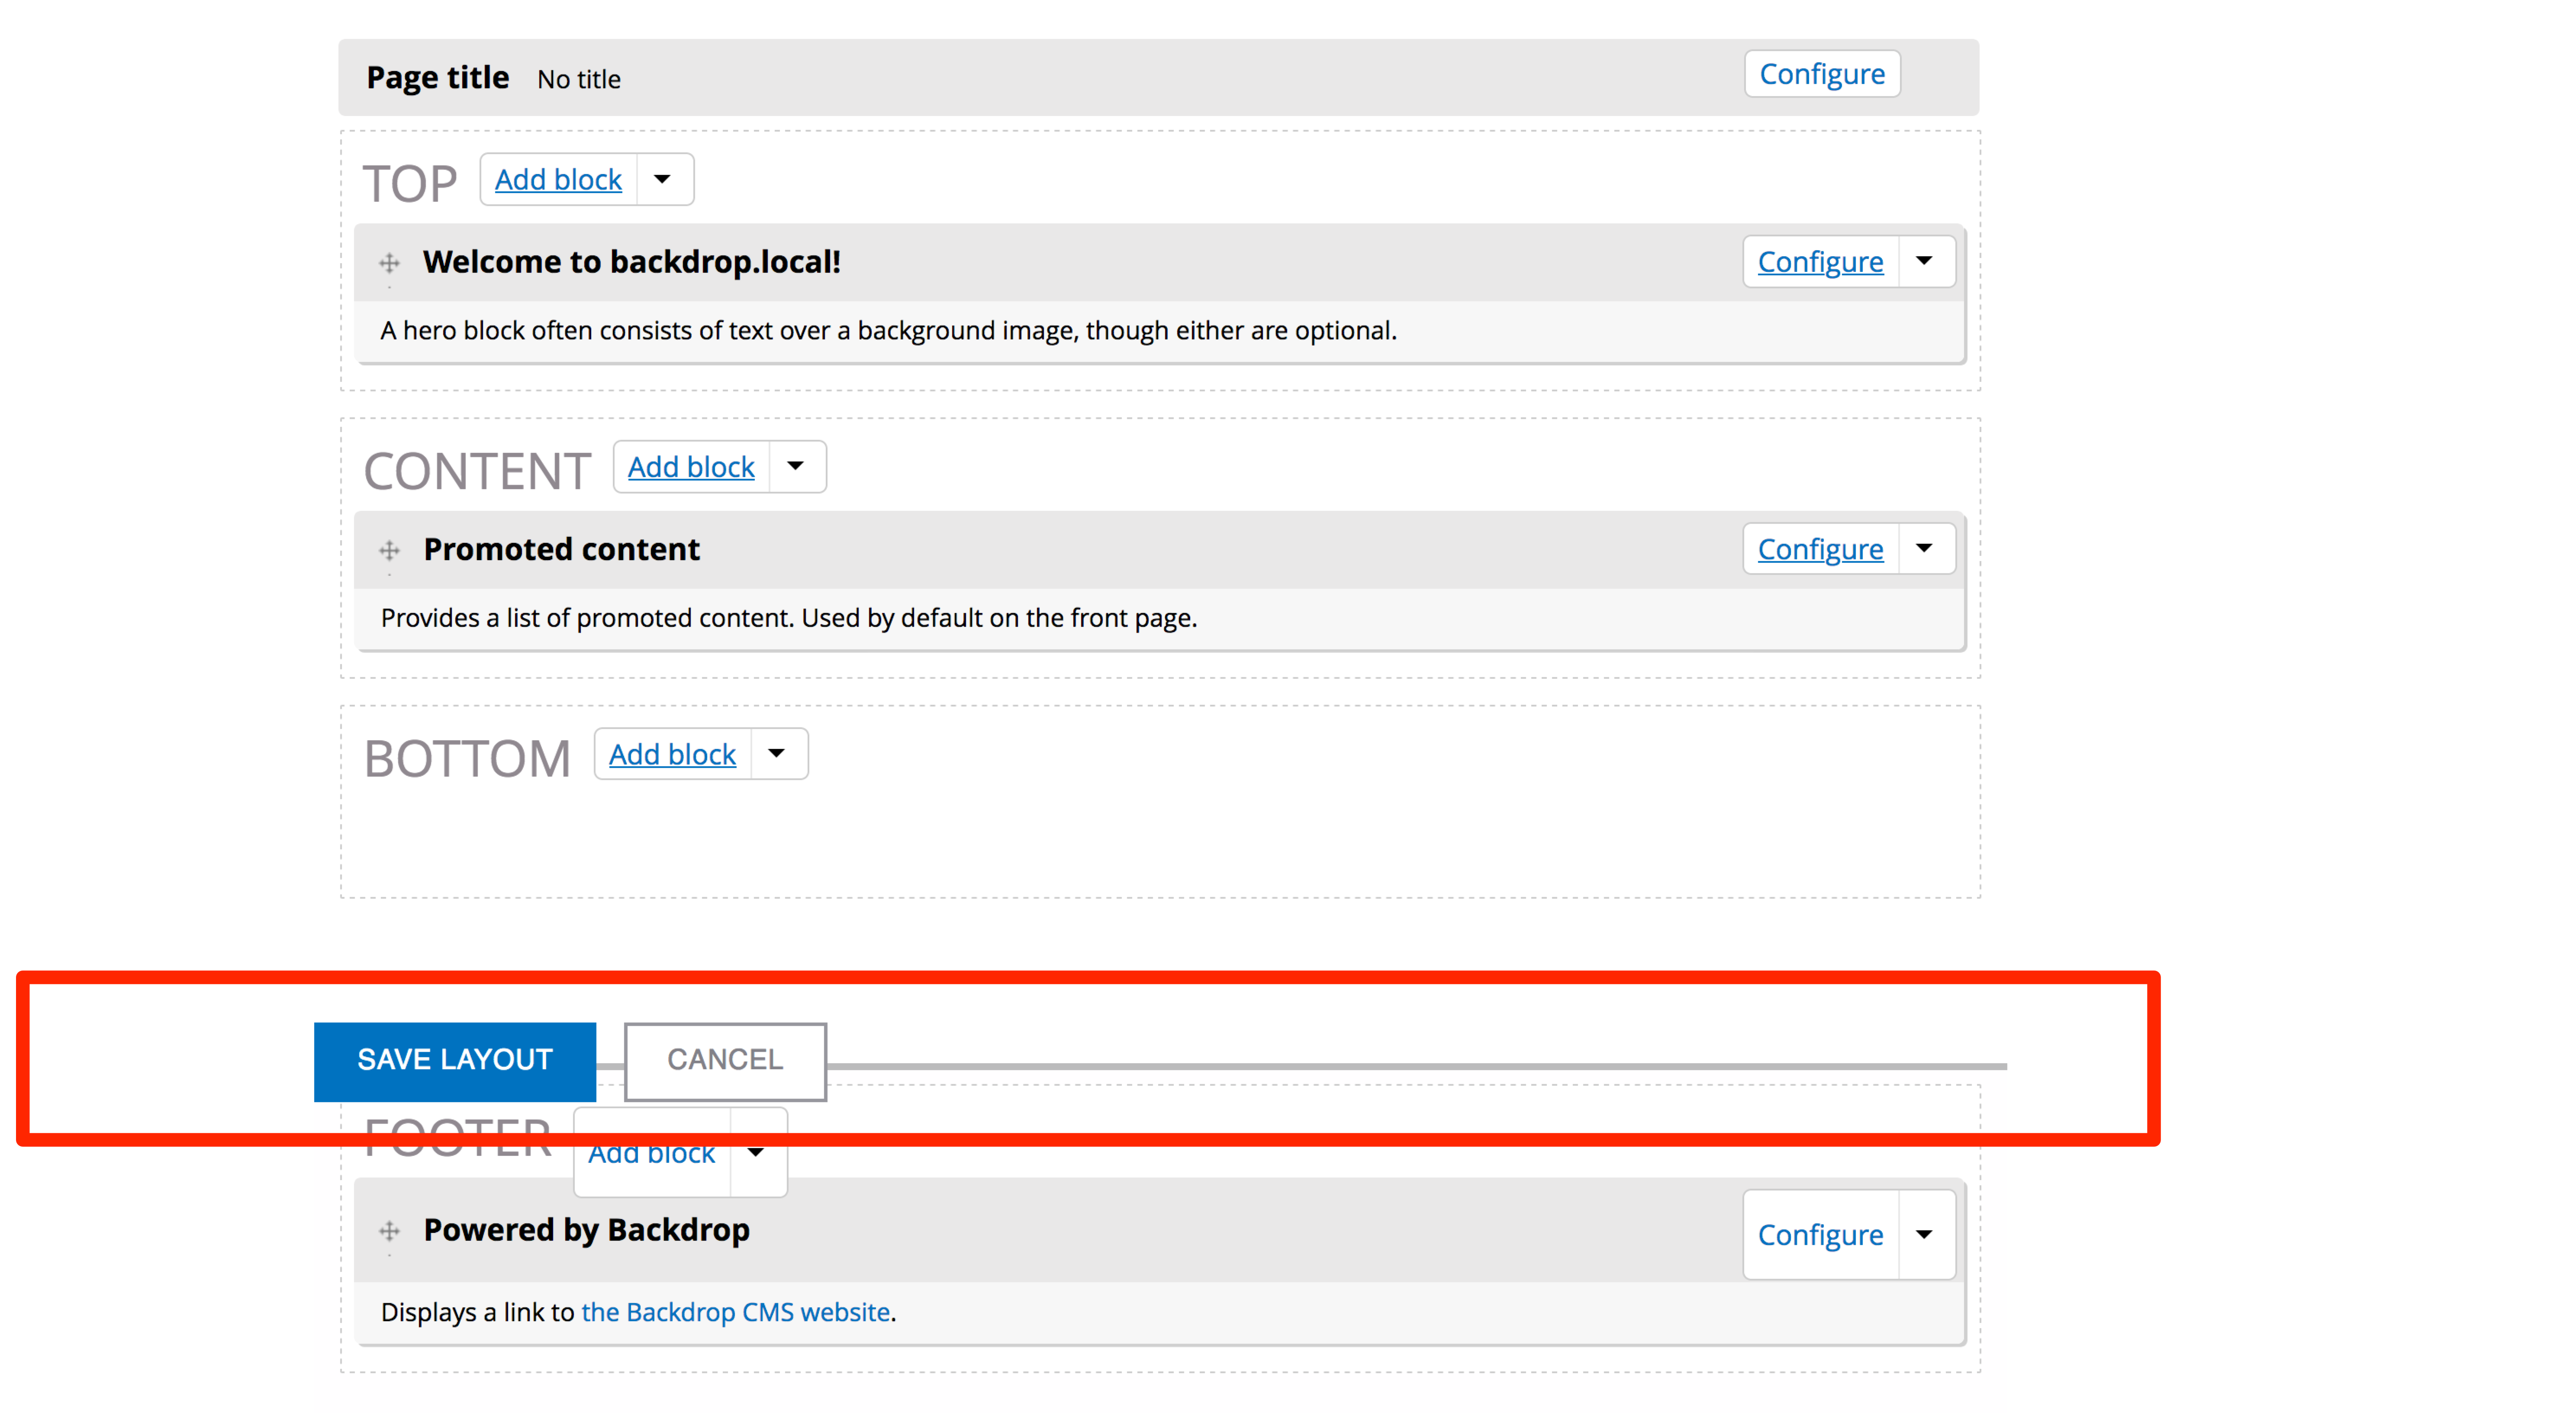This screenshot has width=2576, height=1413.
Task: Click the move handle on Promoted content block
Action: [389, 549]
